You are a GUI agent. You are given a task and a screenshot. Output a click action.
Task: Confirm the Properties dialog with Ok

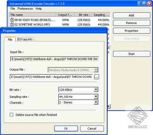[x=66, y=129]
